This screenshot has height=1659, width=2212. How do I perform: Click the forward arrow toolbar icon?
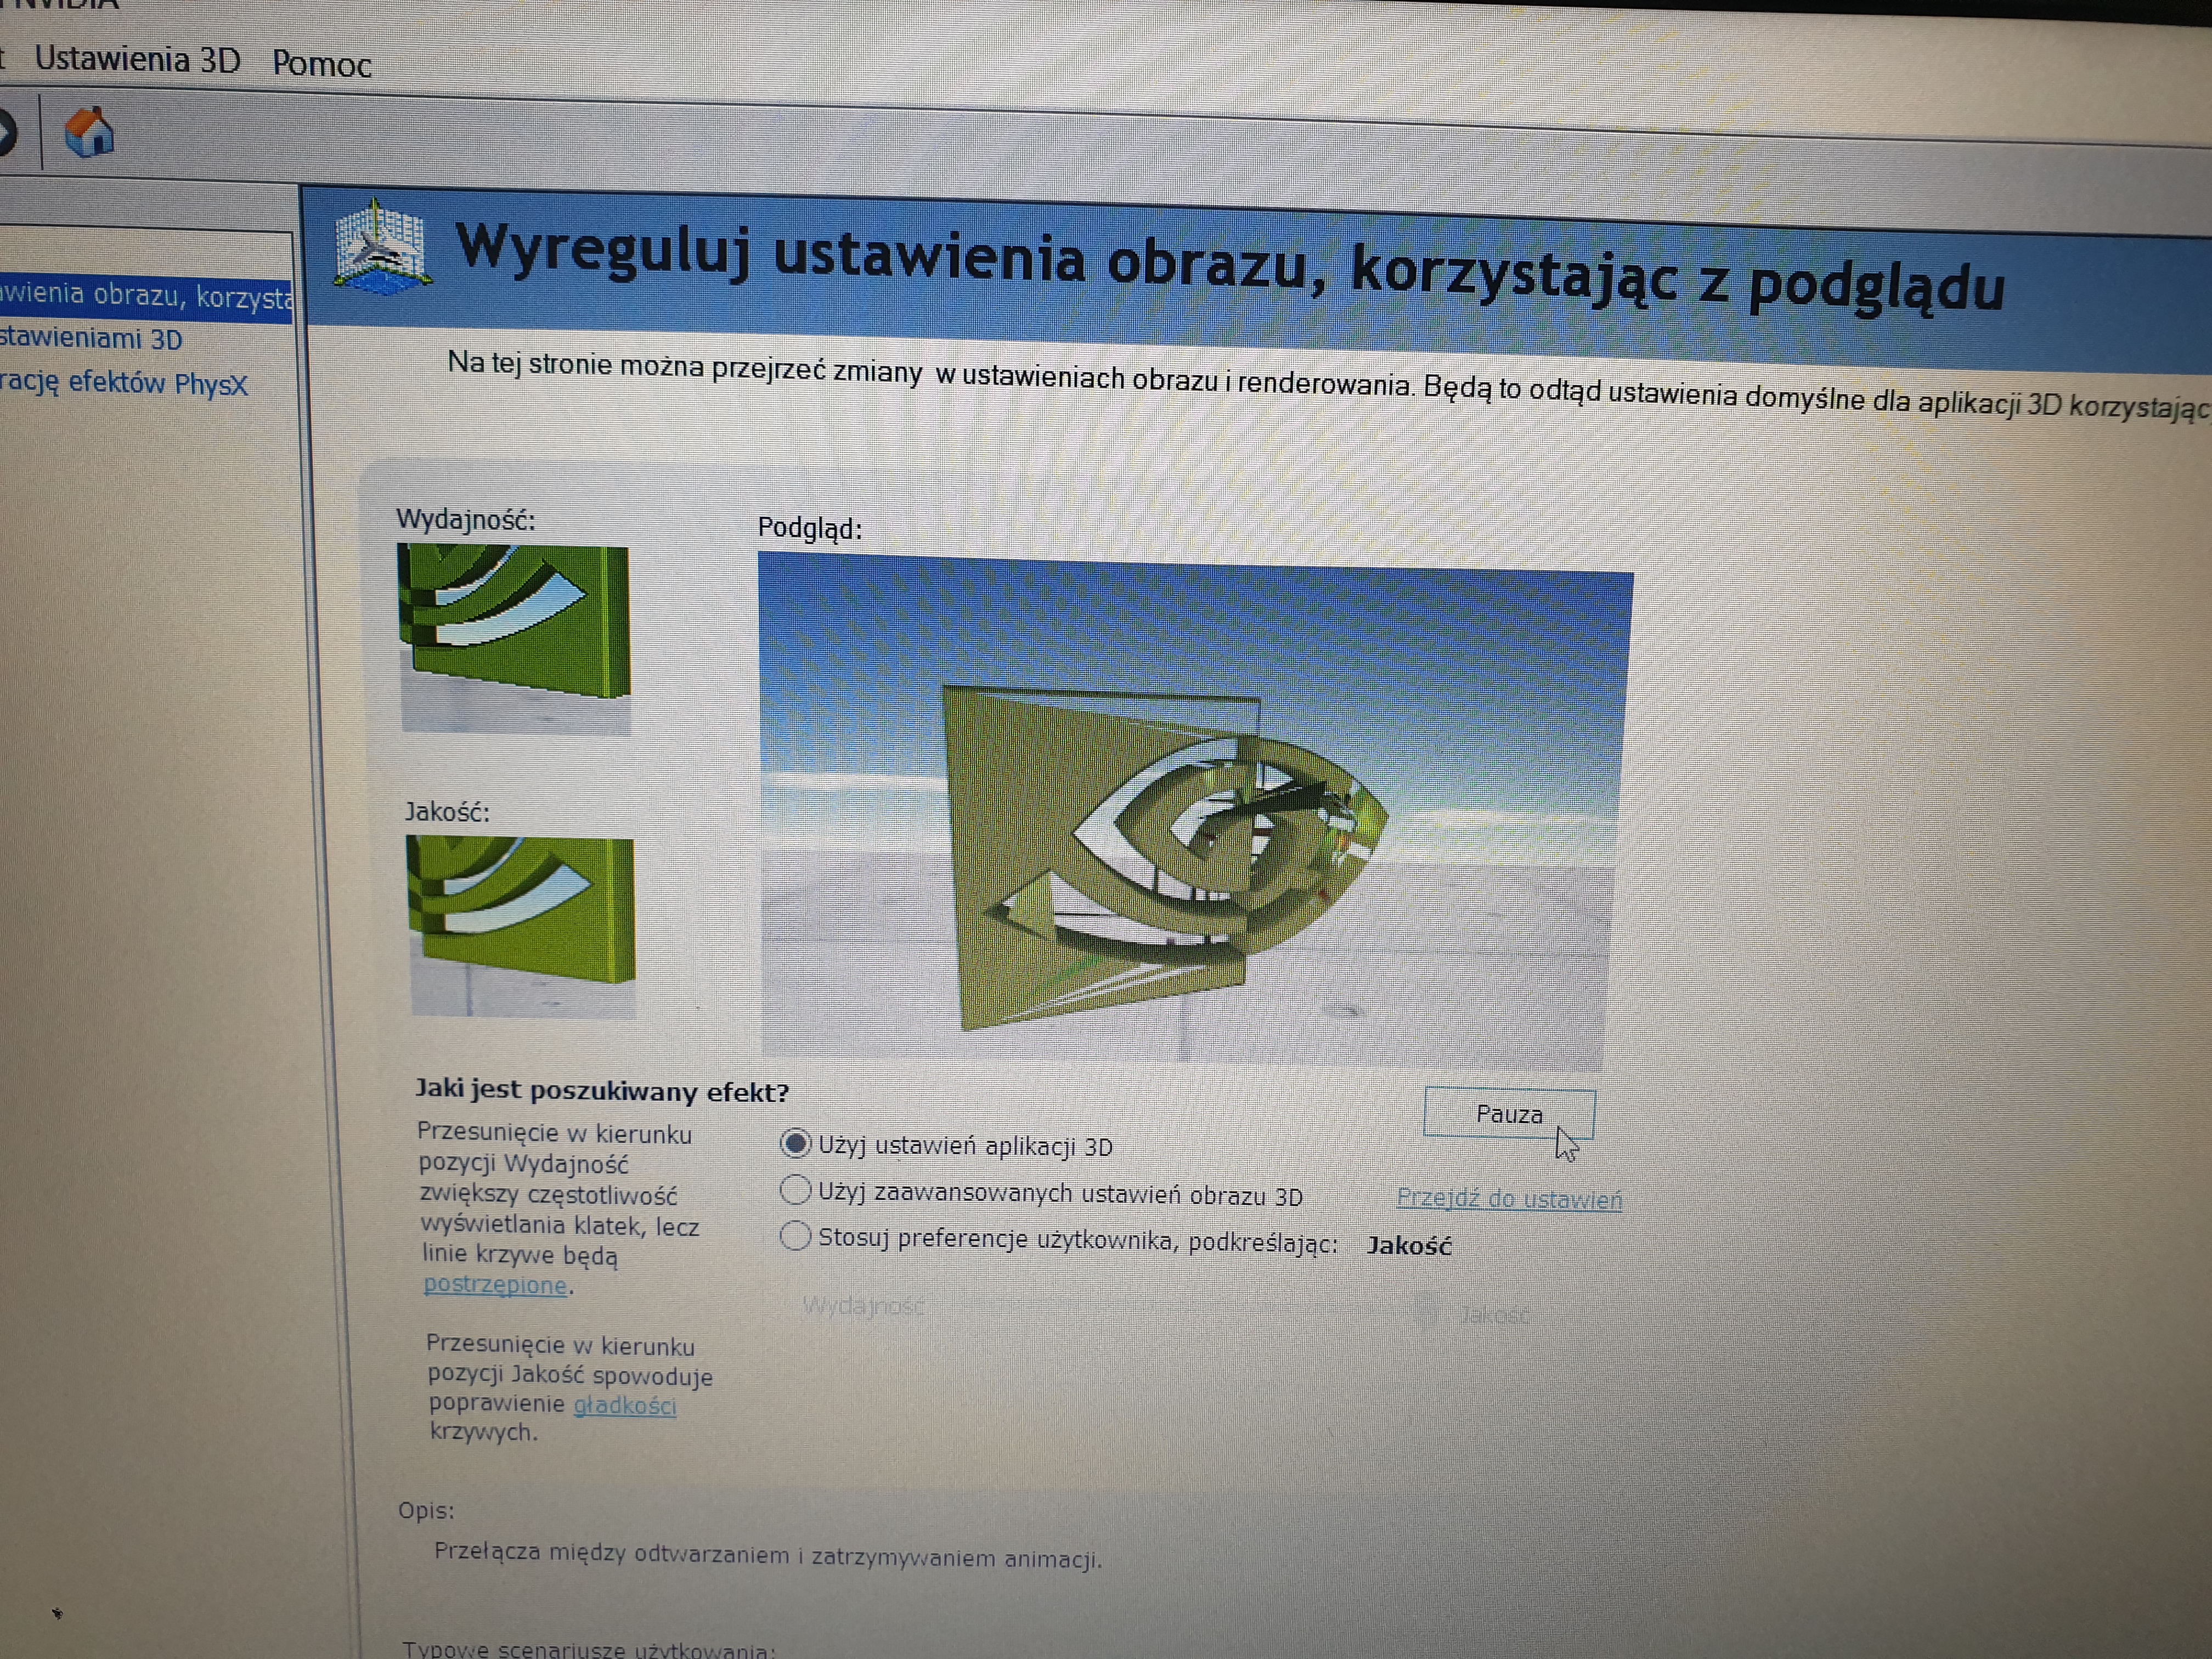tap(8, 133)
